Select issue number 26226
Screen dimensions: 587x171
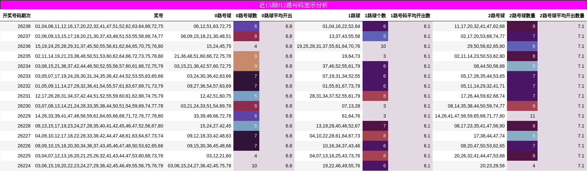[x=24, y=146]
